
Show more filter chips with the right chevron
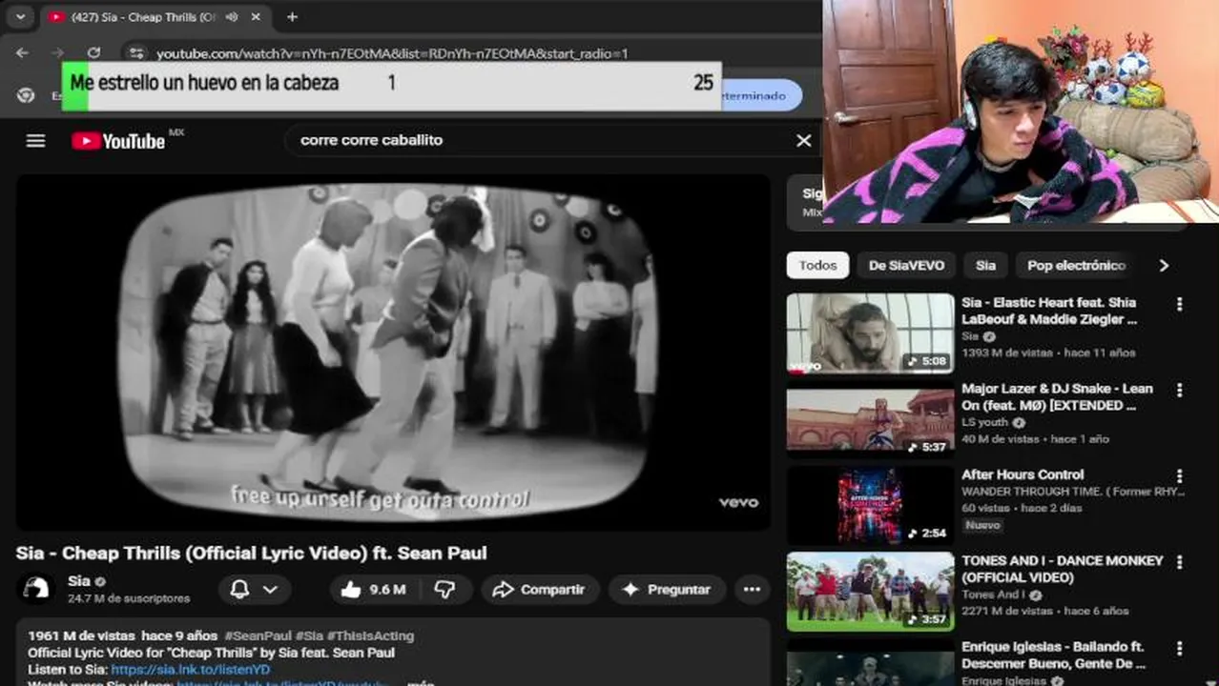pyautogui.click(x=1164, y=266)
